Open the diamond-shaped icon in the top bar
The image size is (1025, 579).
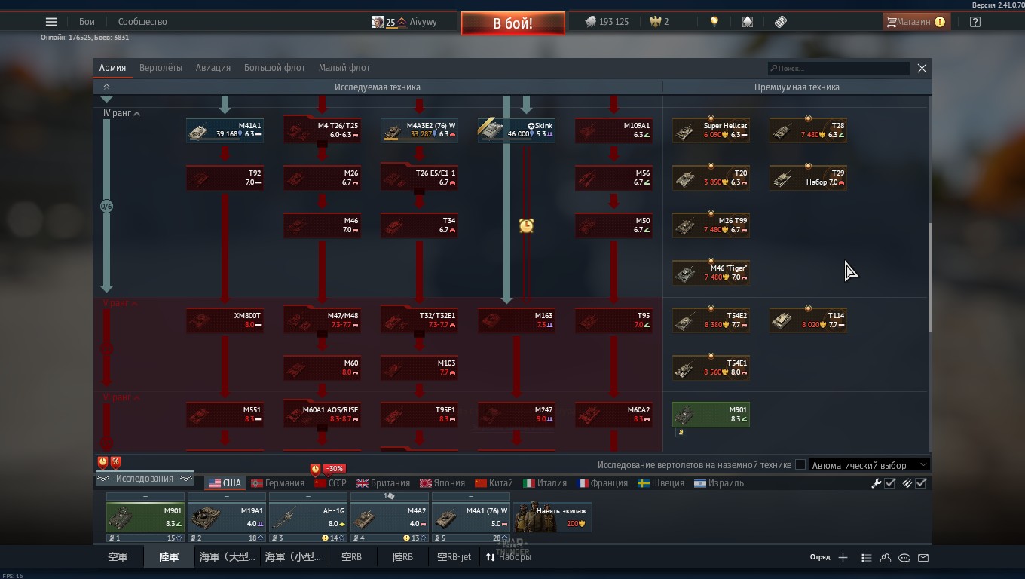point(748,22)
